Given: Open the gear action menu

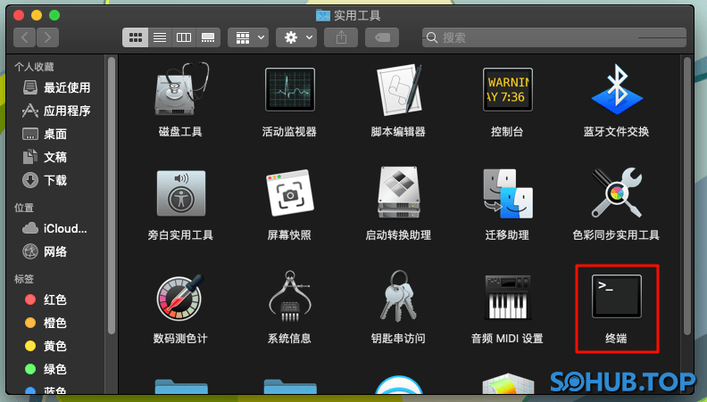Looking at the screenshot, I should 296,37.
